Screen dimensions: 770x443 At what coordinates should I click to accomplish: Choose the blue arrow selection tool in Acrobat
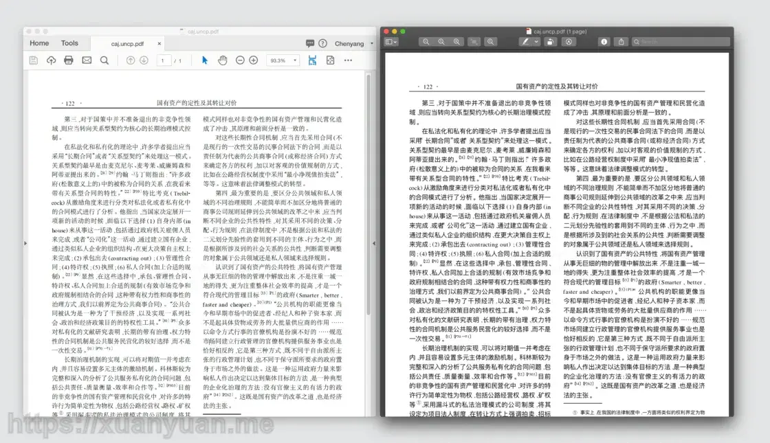(x=205, y=60)
